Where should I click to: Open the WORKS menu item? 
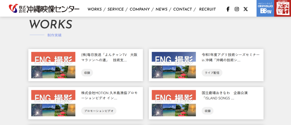94,9
